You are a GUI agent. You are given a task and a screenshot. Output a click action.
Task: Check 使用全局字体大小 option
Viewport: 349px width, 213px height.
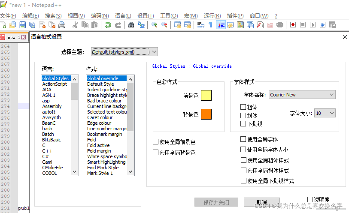point(243,150)
